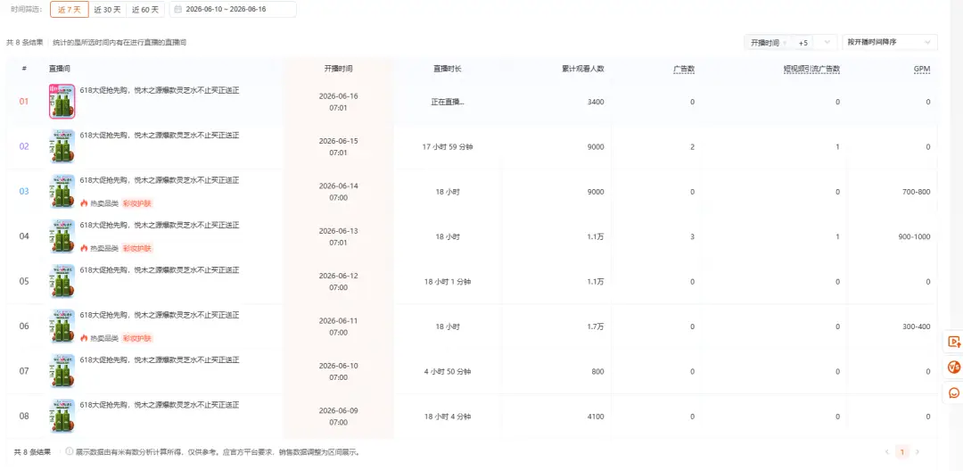This screenshot has height=471, width=963.
Task: Click the row number 01 label
Action: click(24, 102)
